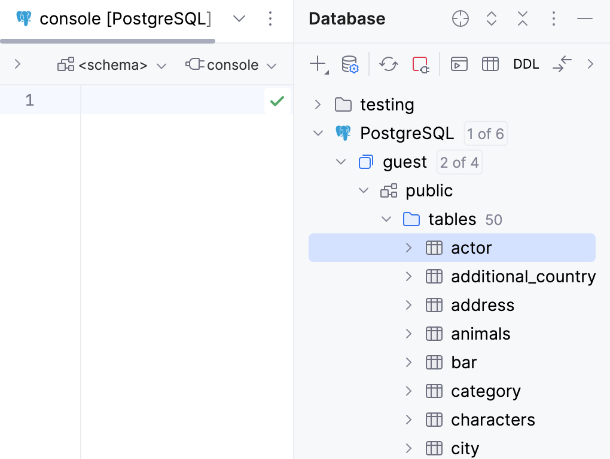Screen dimensions: 610x459
Task: Select the additional_country table
Action: point(523,276)
